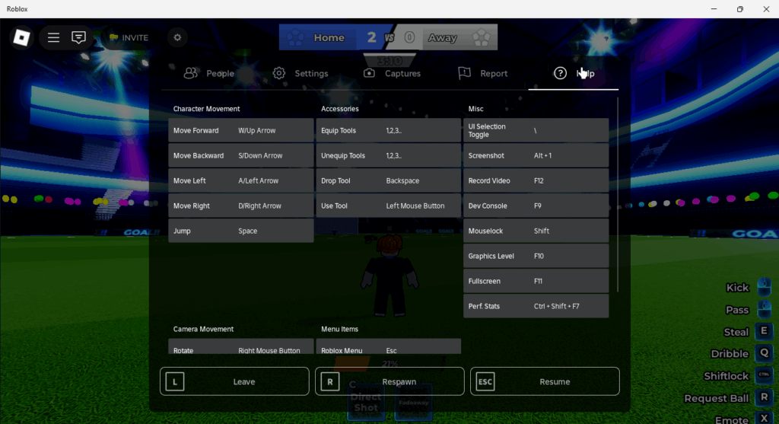Screen dimensions: 779x424
Task: Click the INVITE button
Action: (129, 37)
